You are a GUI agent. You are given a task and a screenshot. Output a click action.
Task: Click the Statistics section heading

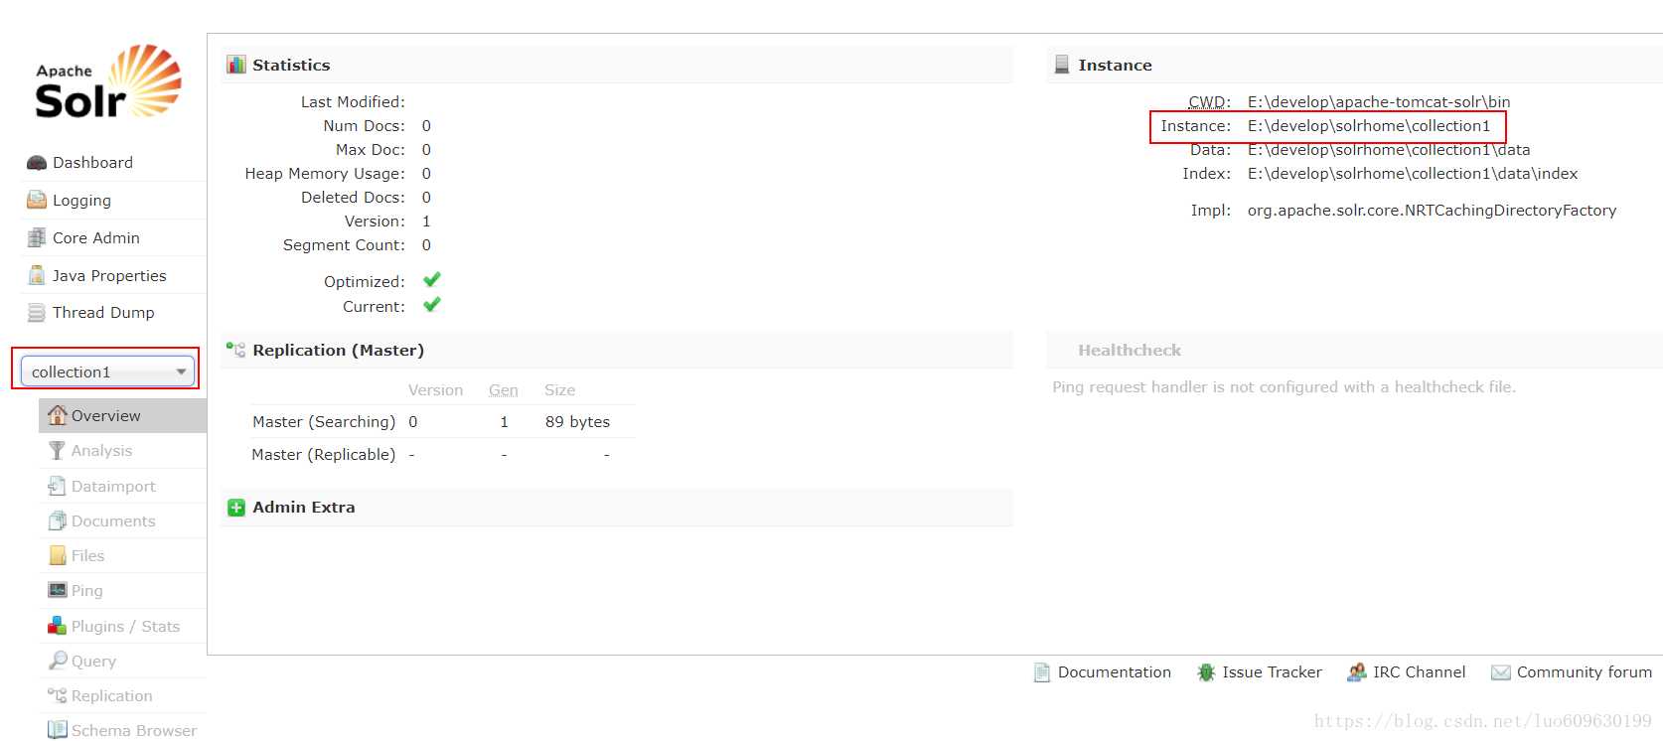(291, 66)
